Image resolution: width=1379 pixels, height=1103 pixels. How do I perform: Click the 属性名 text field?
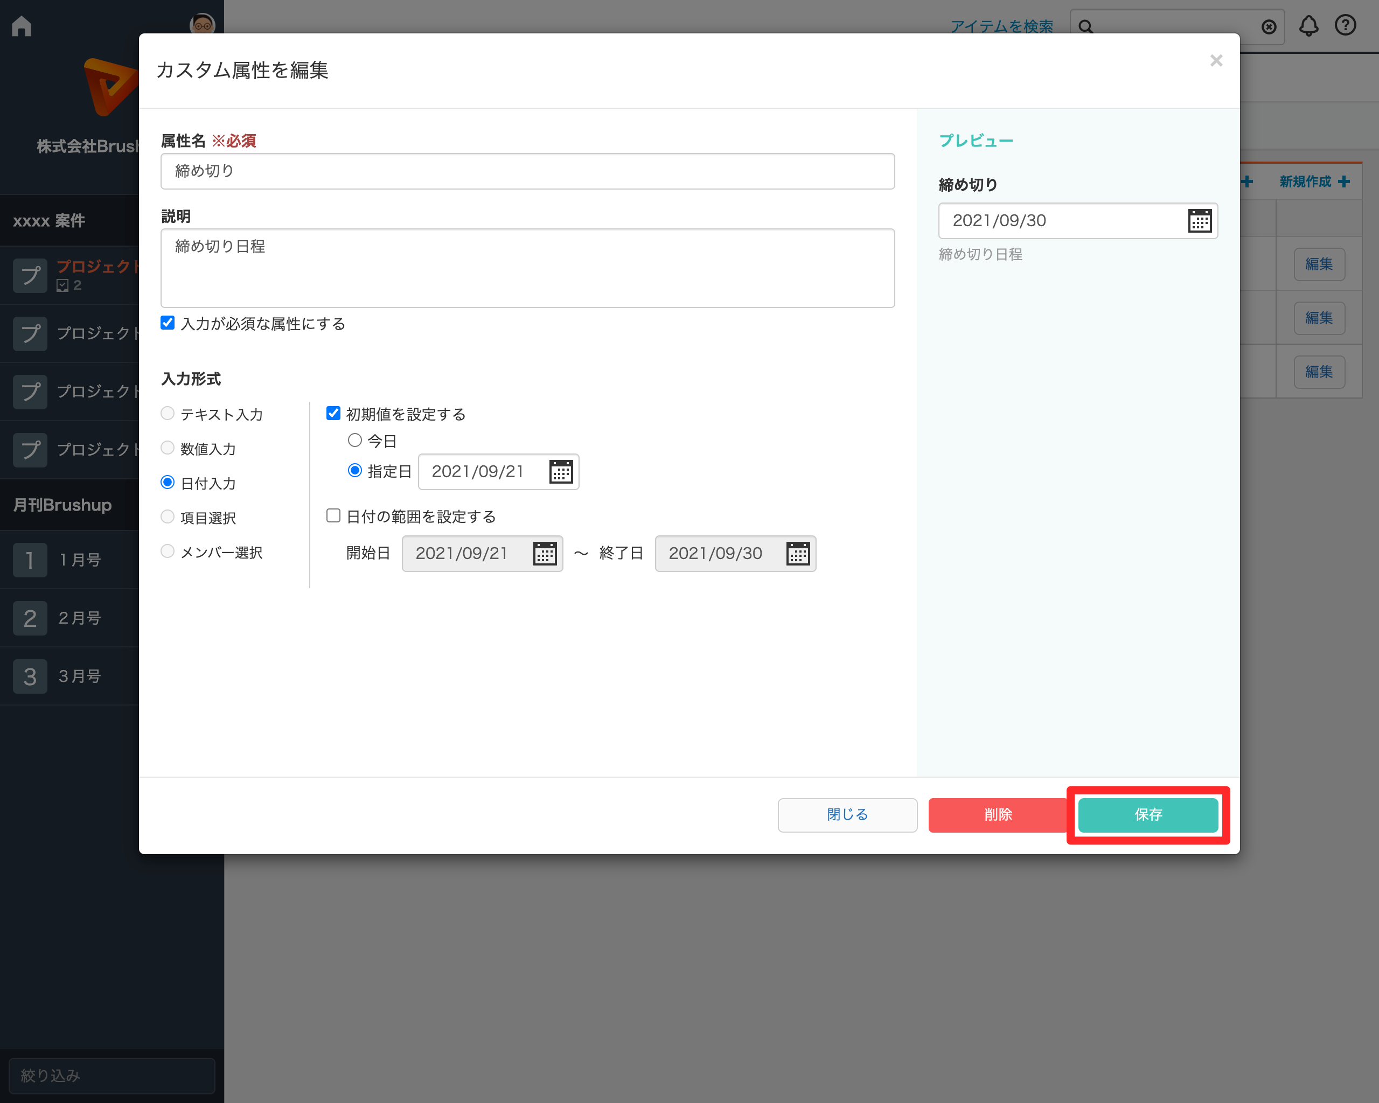(x=527, y=171)
